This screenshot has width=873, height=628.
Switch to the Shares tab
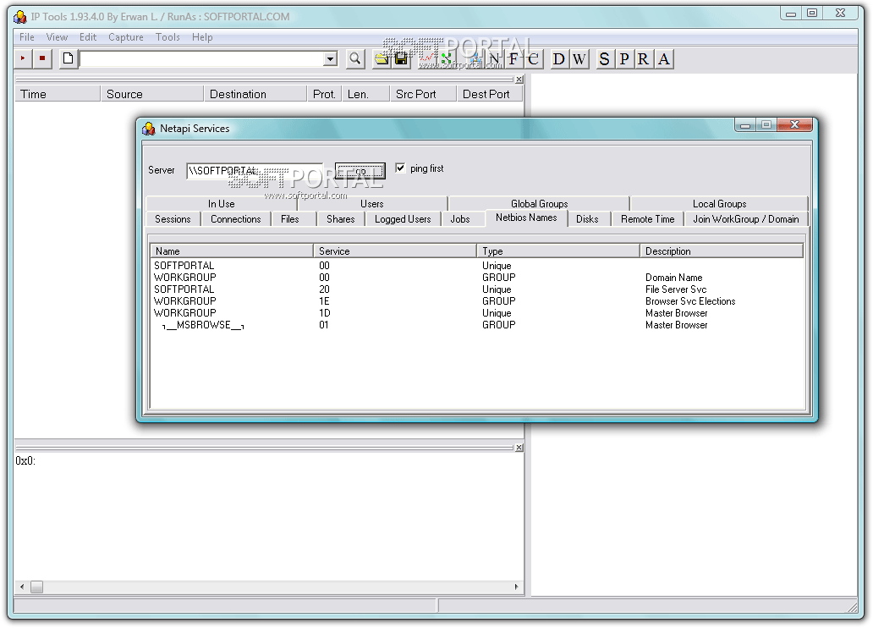340,219
